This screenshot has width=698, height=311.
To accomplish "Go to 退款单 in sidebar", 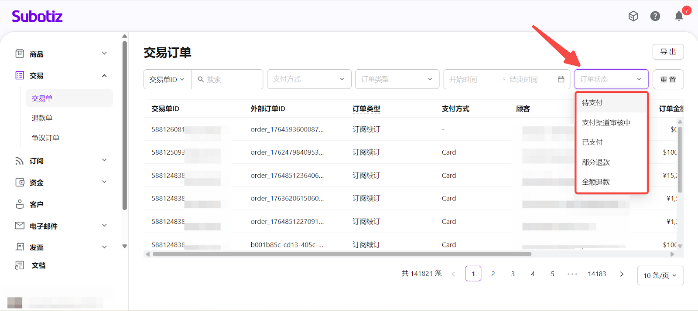I will 42,118.
